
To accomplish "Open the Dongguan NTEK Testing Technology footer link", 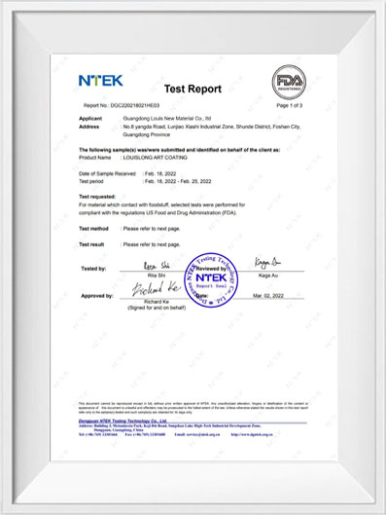I will click(x=123, y=421).
